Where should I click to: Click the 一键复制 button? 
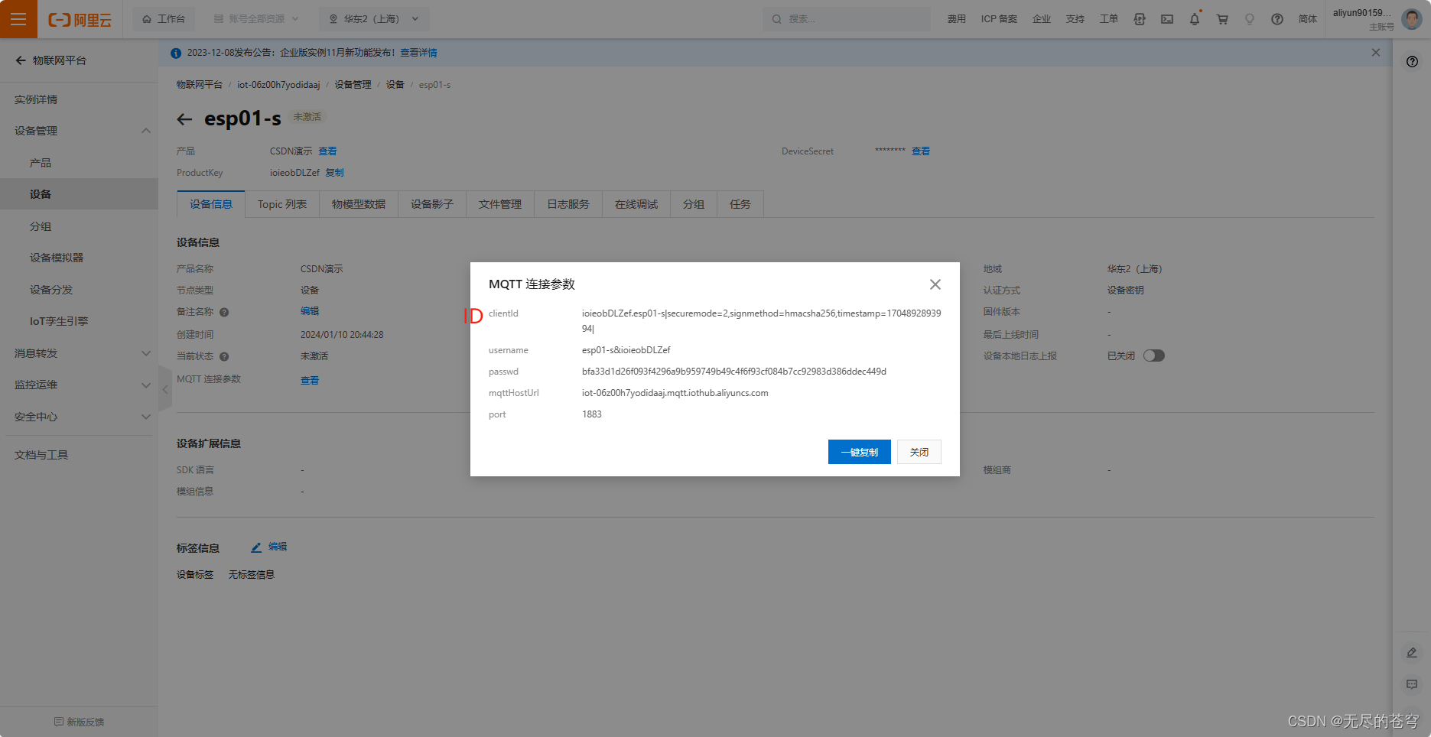click(860, 452)
